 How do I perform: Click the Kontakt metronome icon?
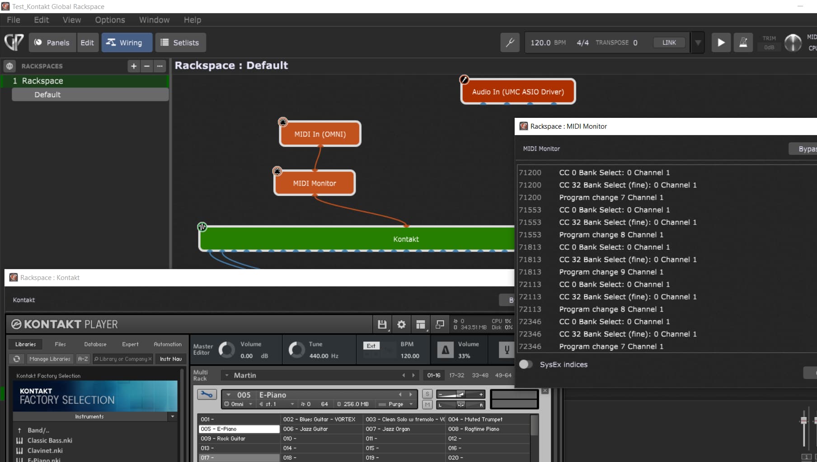point(445,350)
